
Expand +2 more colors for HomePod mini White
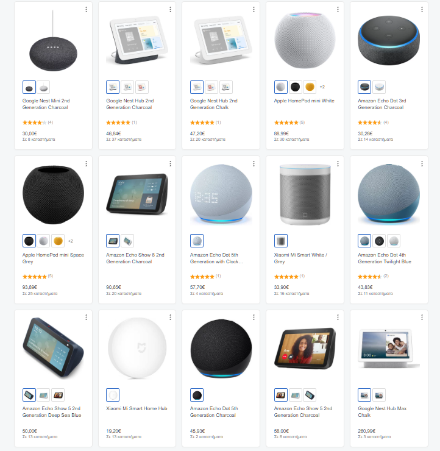tap(322, 87)
